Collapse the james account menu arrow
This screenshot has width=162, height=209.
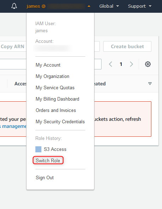89,6
